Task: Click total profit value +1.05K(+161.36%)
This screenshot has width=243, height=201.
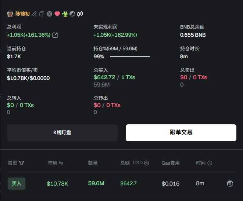Action: (x=29, y=35)
